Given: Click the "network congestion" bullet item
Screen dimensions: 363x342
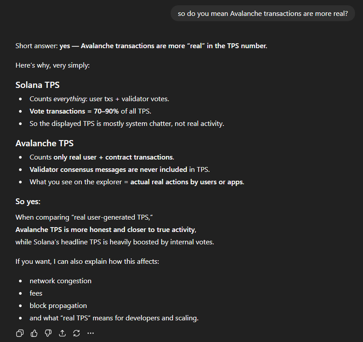Looking at the screenshot, I should [x=61, y=281].
